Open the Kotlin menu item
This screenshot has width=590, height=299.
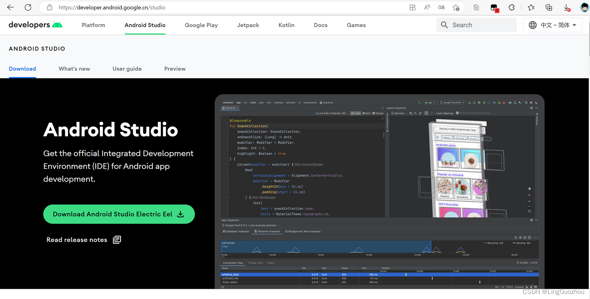(286, 25)
